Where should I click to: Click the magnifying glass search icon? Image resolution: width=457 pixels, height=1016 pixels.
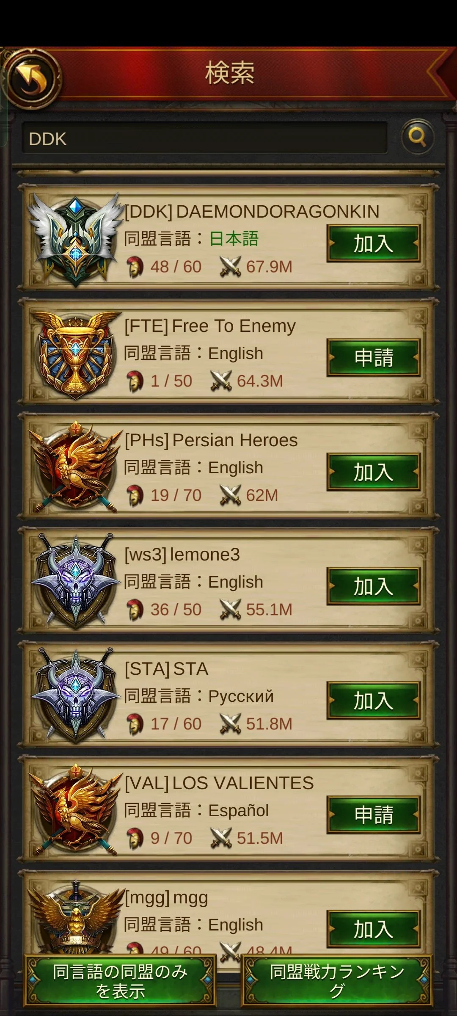417,137
